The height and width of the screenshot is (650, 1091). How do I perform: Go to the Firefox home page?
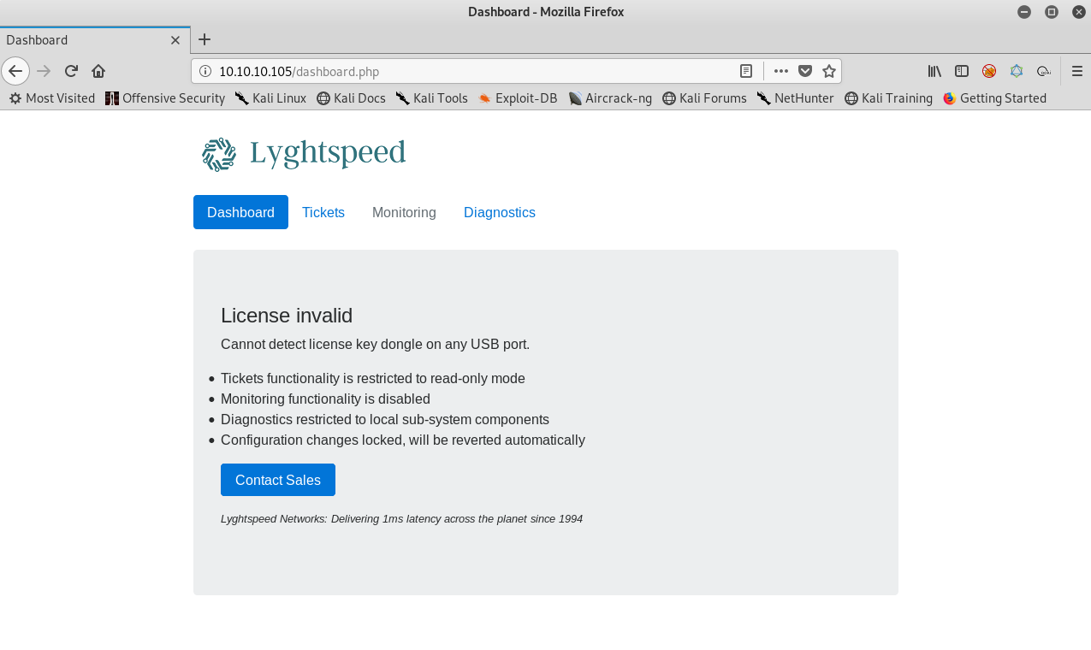pyautogui.click(x=98, y=71)
